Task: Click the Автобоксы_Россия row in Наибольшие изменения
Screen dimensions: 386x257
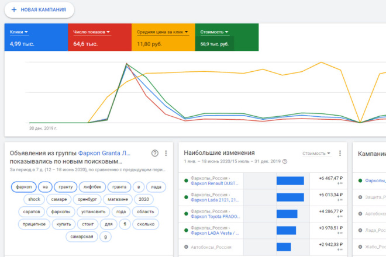Action: [263, 247]
